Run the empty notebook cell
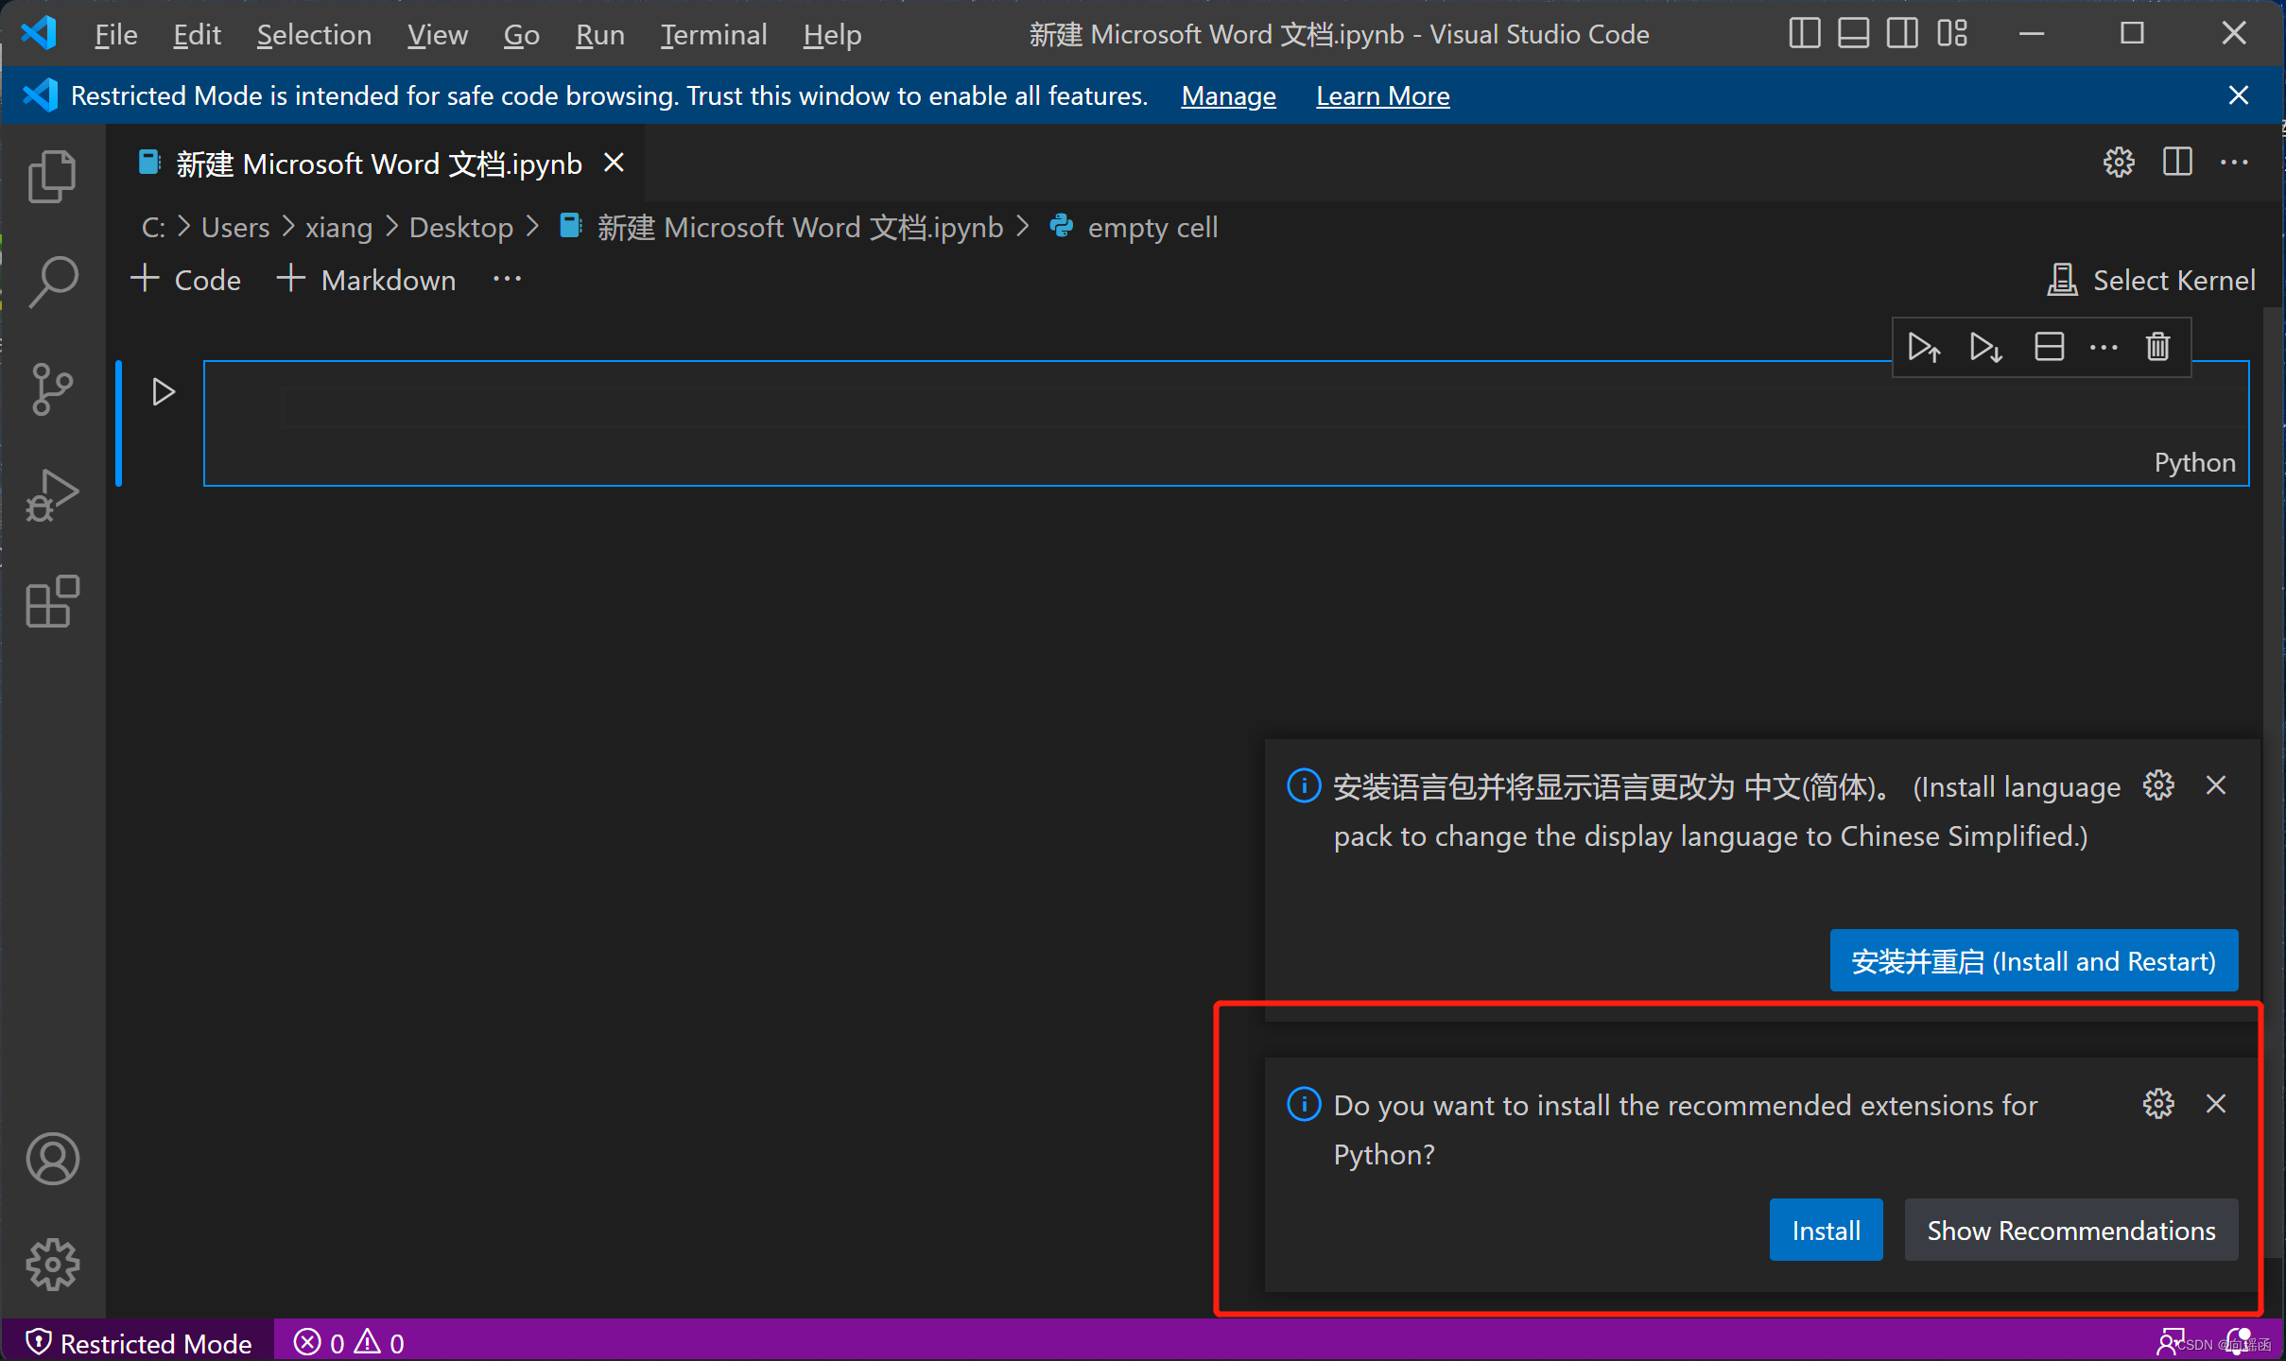Screen dimensions: 2286x1361 point(164,391)
